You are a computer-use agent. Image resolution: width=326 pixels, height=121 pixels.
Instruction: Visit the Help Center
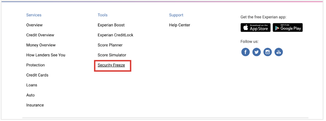(x=179, y=25)
